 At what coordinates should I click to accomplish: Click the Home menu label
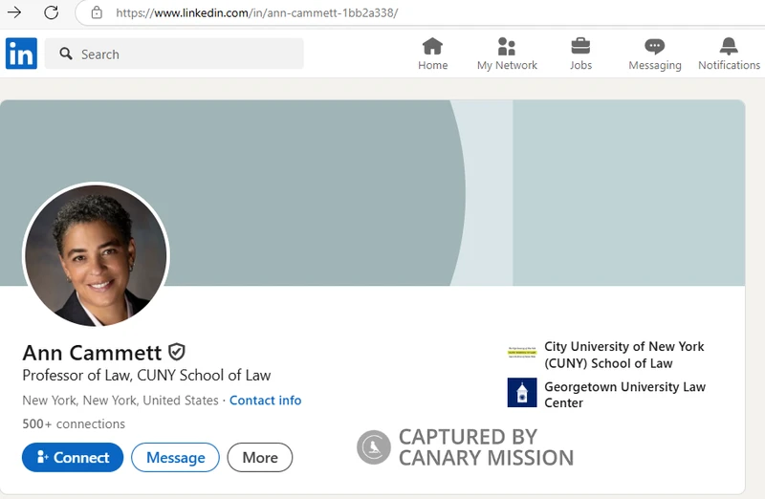tap(433, 65)
